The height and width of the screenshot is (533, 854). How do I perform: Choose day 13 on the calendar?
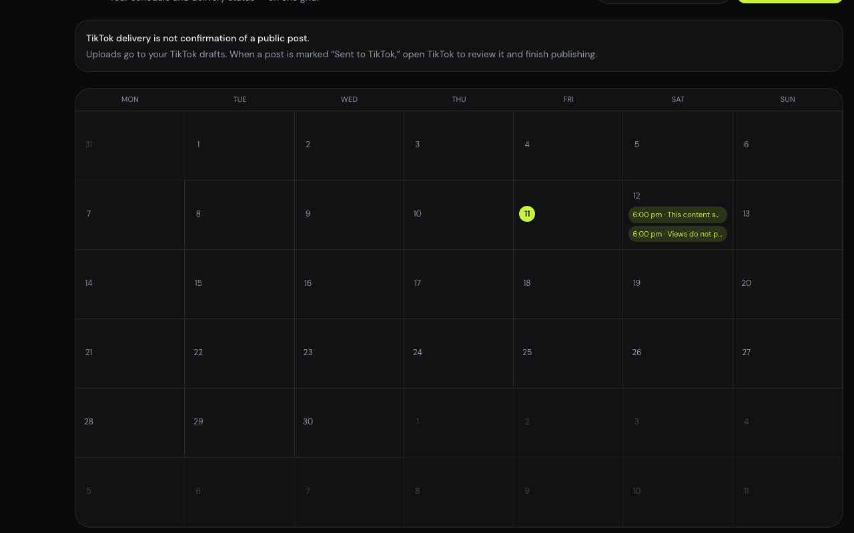coord(746,214)
